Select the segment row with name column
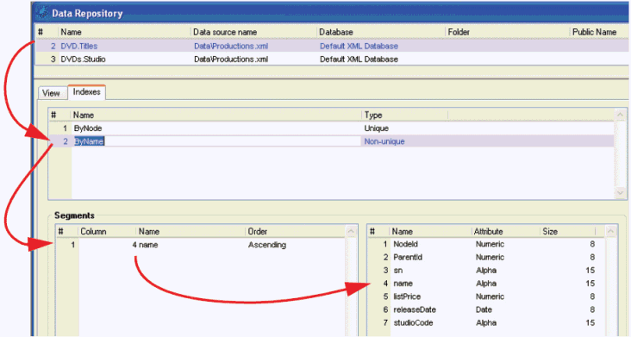The height and width of the screenshot is (337, 631). click(x=201, y=245)
